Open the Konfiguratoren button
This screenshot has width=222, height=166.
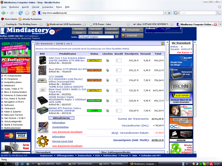pyautogui.click(x=112, y=33)
